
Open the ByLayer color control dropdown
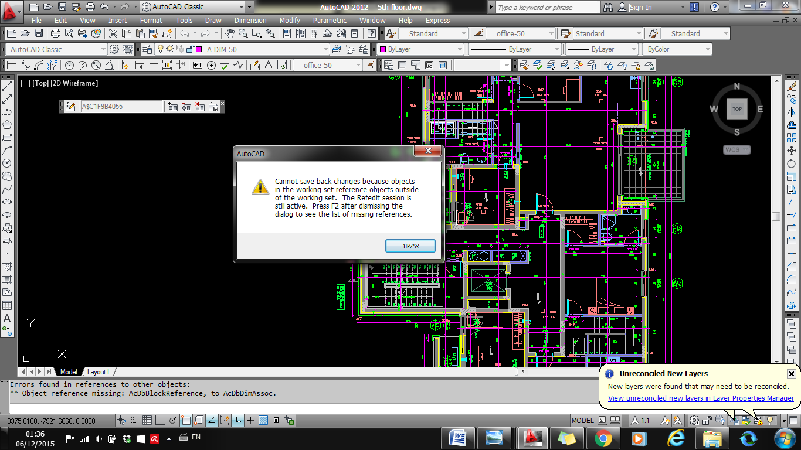(459, 49)
